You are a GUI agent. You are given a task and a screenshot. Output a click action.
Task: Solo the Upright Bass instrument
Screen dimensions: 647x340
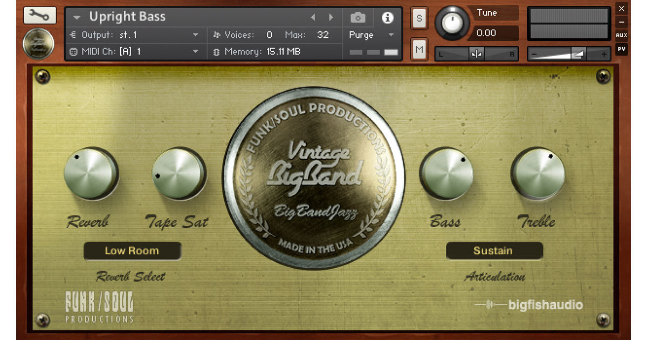(419, 19)
